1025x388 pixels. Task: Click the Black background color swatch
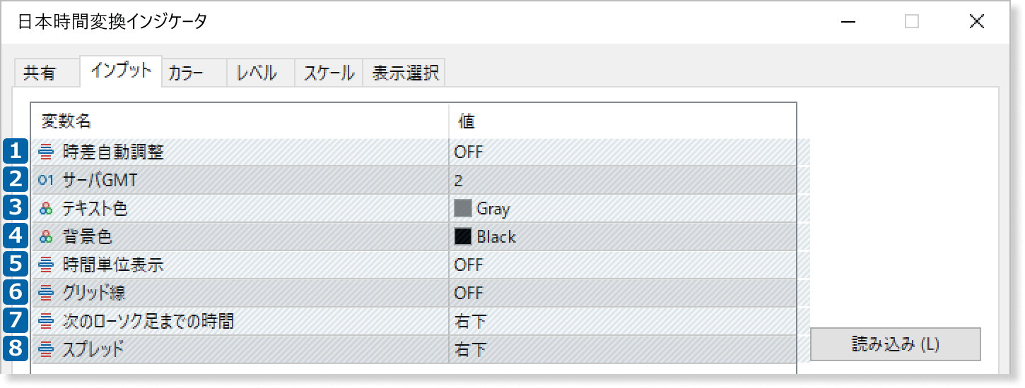463,237
